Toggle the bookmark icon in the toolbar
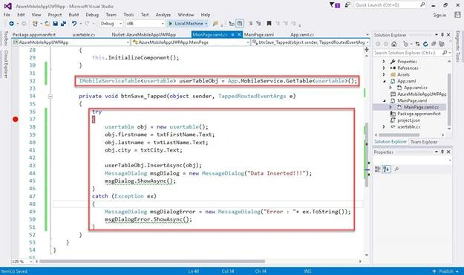Image resolution: width=464 pixels, height=275 pixels. [269, 23]
